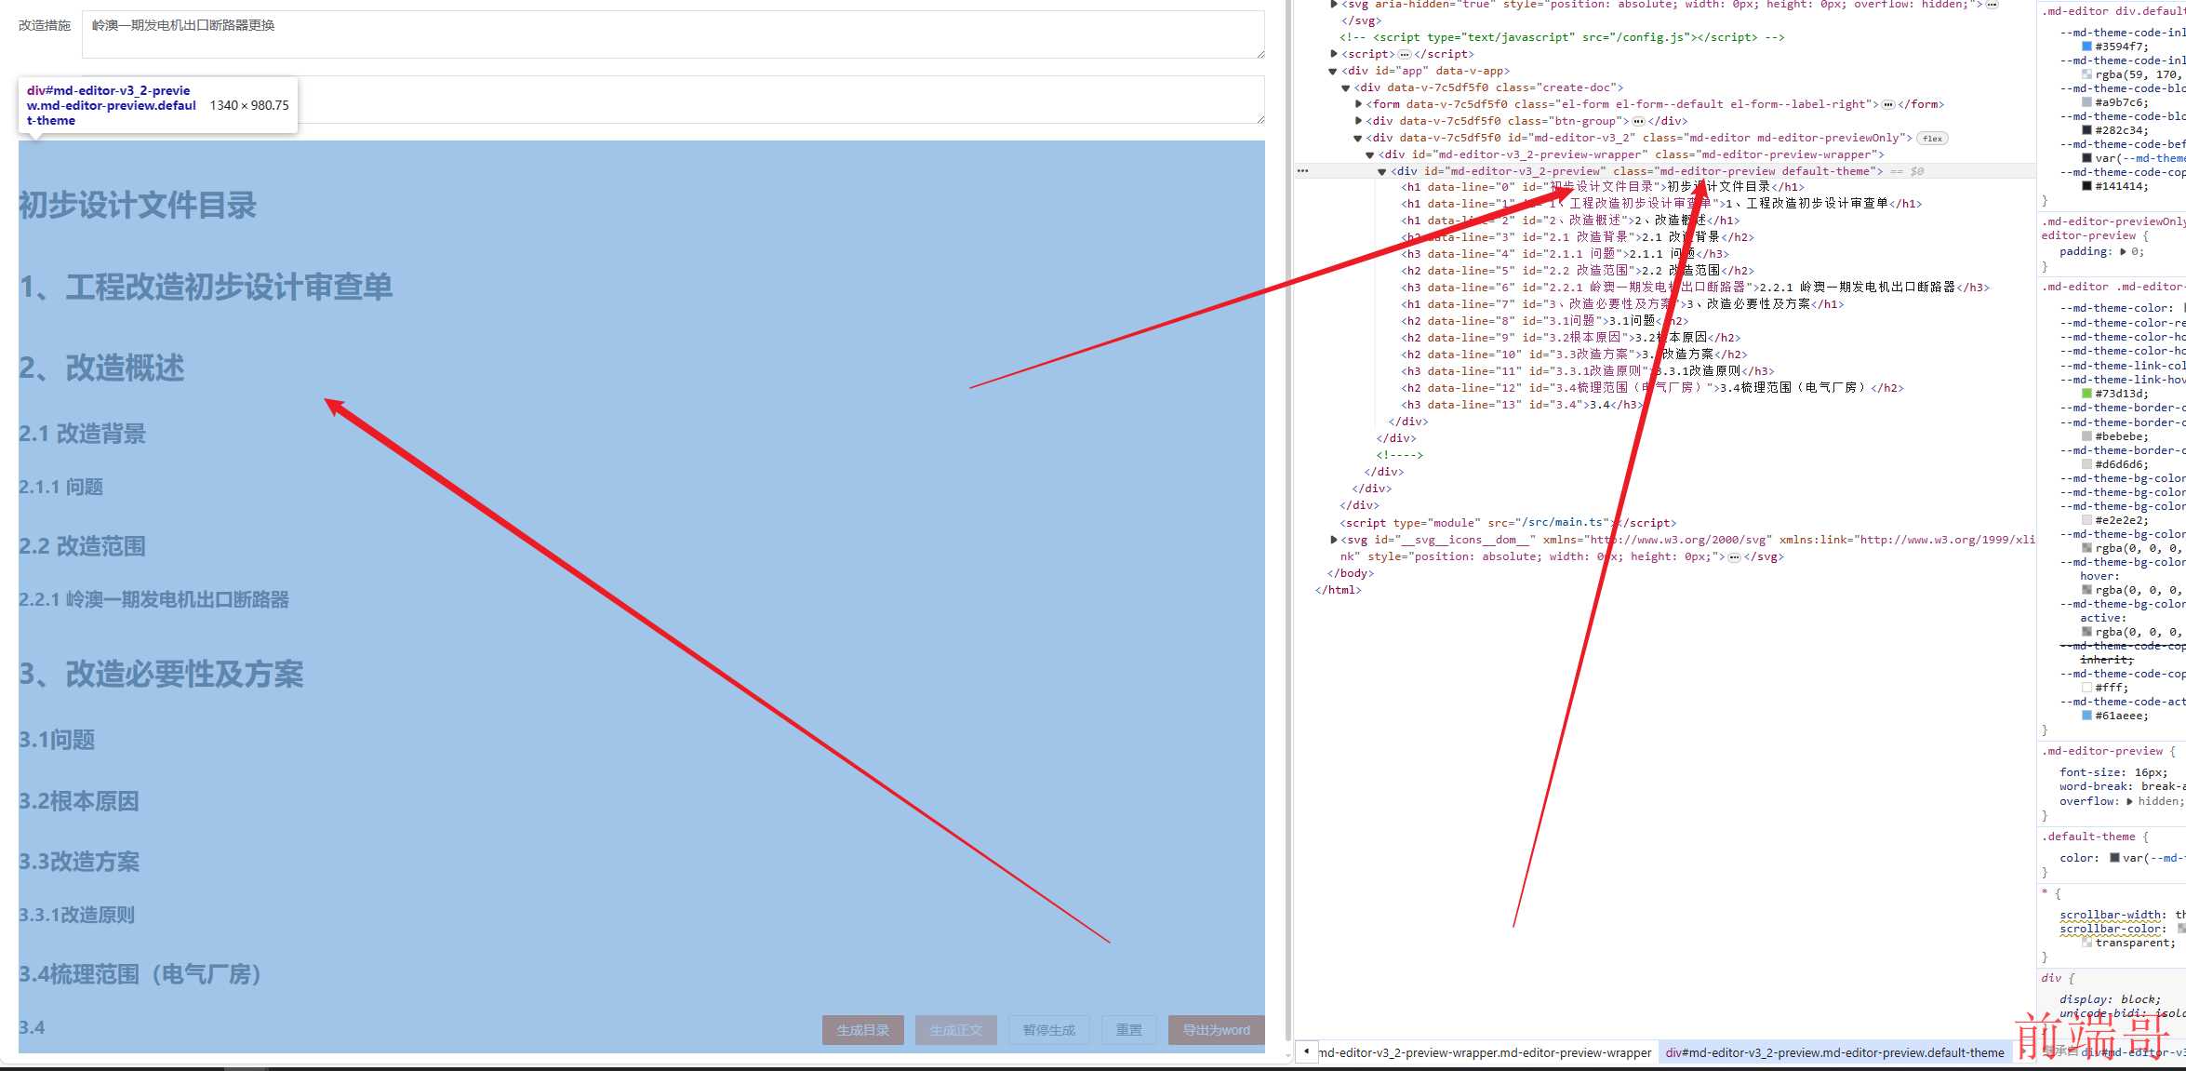Click the .md-editor-preview rule selector
Image resolution: width=2186 pixels, height=1071 pixels.
click(2102, 751)
